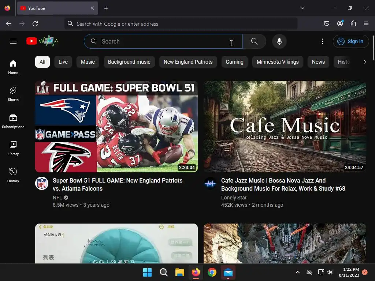
Task: List all tabs dropdown arrow
Action: click(x=302, y=8)
